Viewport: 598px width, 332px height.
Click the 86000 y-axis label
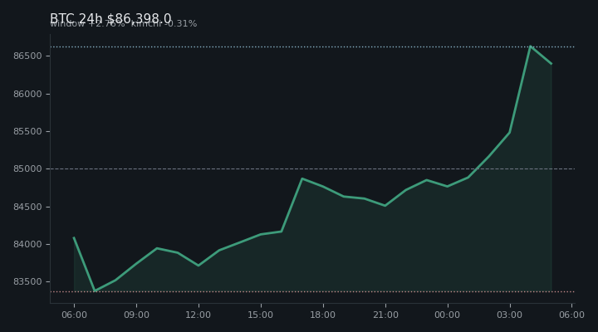click(27, 94)
